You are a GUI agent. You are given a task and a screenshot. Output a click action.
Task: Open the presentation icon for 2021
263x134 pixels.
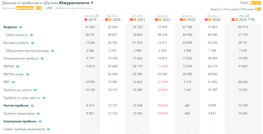pyautogui.click(x=135, y=20)
